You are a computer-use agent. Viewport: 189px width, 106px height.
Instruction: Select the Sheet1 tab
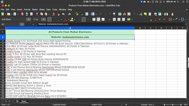[24, 101]
